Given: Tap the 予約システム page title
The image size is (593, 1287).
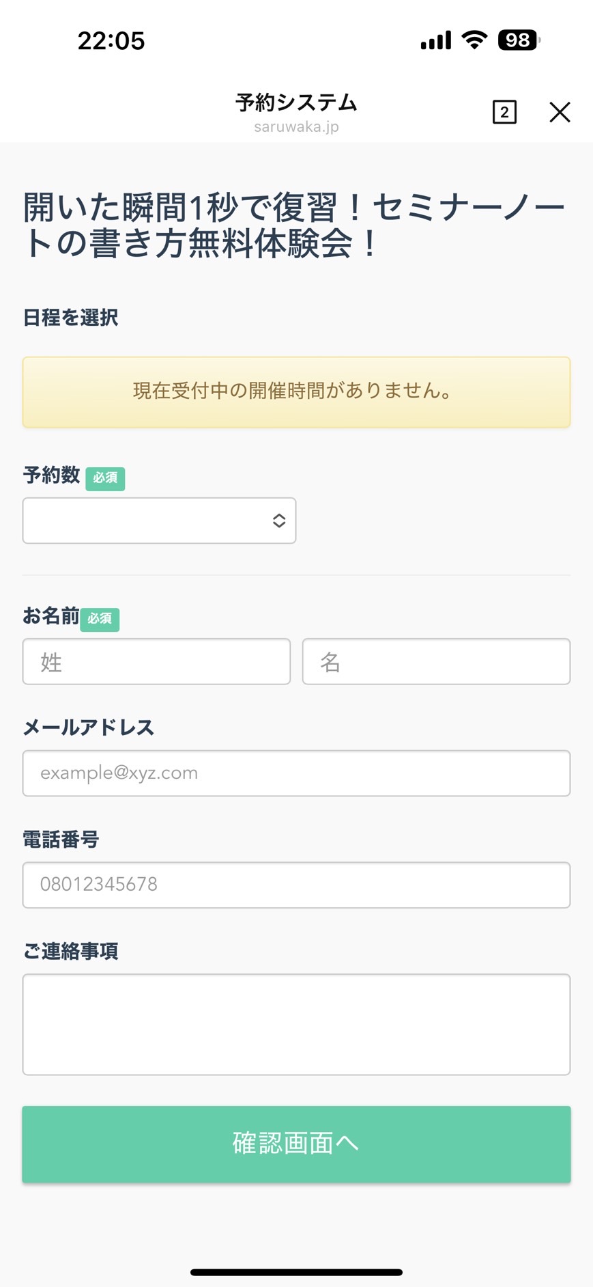Looking at the screenshot, I should pyautogui.click(x=296, y=102).
